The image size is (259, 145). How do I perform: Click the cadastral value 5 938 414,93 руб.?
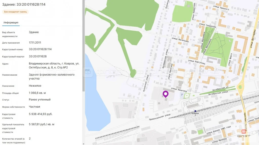pyautogui.click(x=40, y=114)
